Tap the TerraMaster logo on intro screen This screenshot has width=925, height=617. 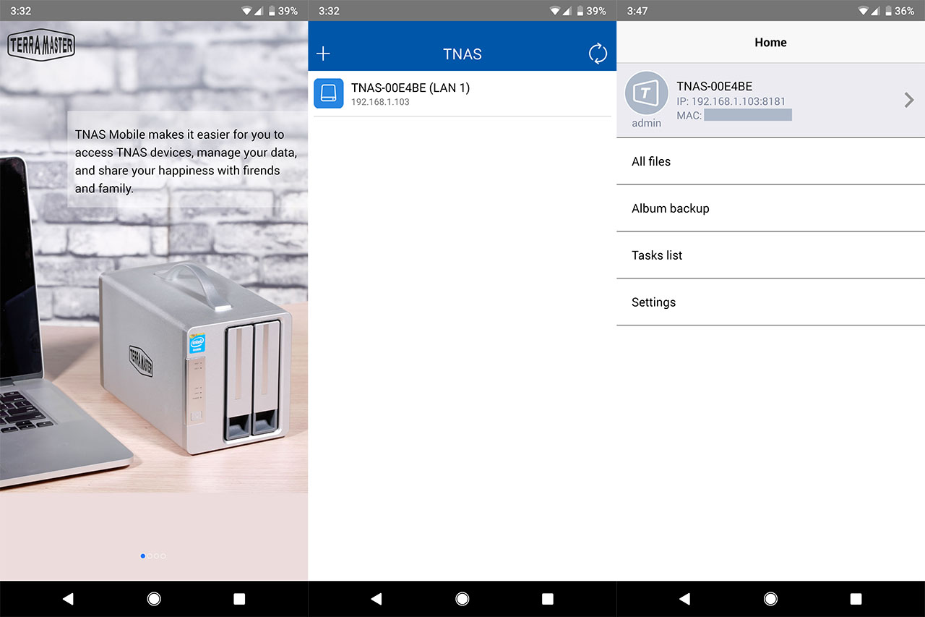[41, 45]
